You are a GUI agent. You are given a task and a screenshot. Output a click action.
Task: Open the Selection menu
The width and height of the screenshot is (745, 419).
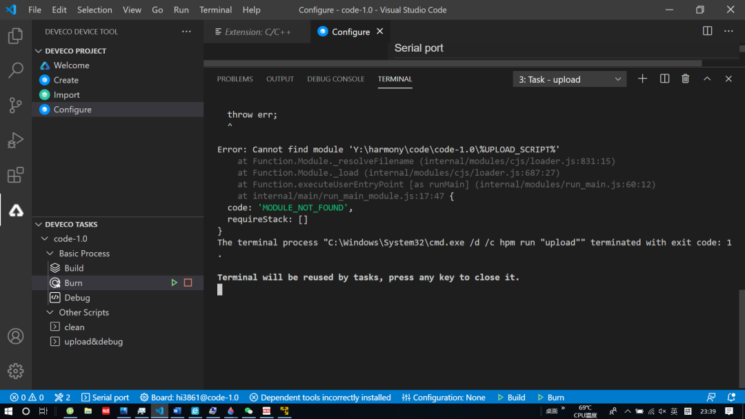click(x=95, y=10)
